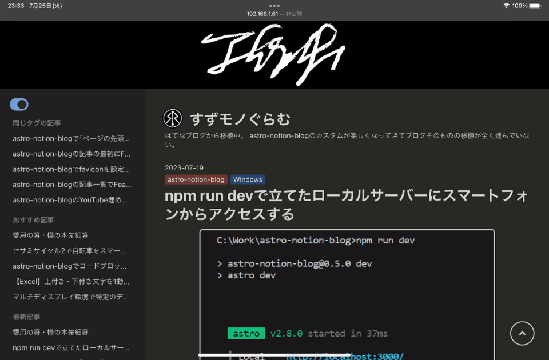Select the astro-notion-blog tag
The height and width of the screenshot is (360, 549).
(x=196, y=179)
